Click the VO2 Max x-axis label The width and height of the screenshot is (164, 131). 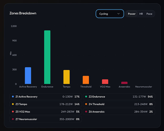(105, 87)
